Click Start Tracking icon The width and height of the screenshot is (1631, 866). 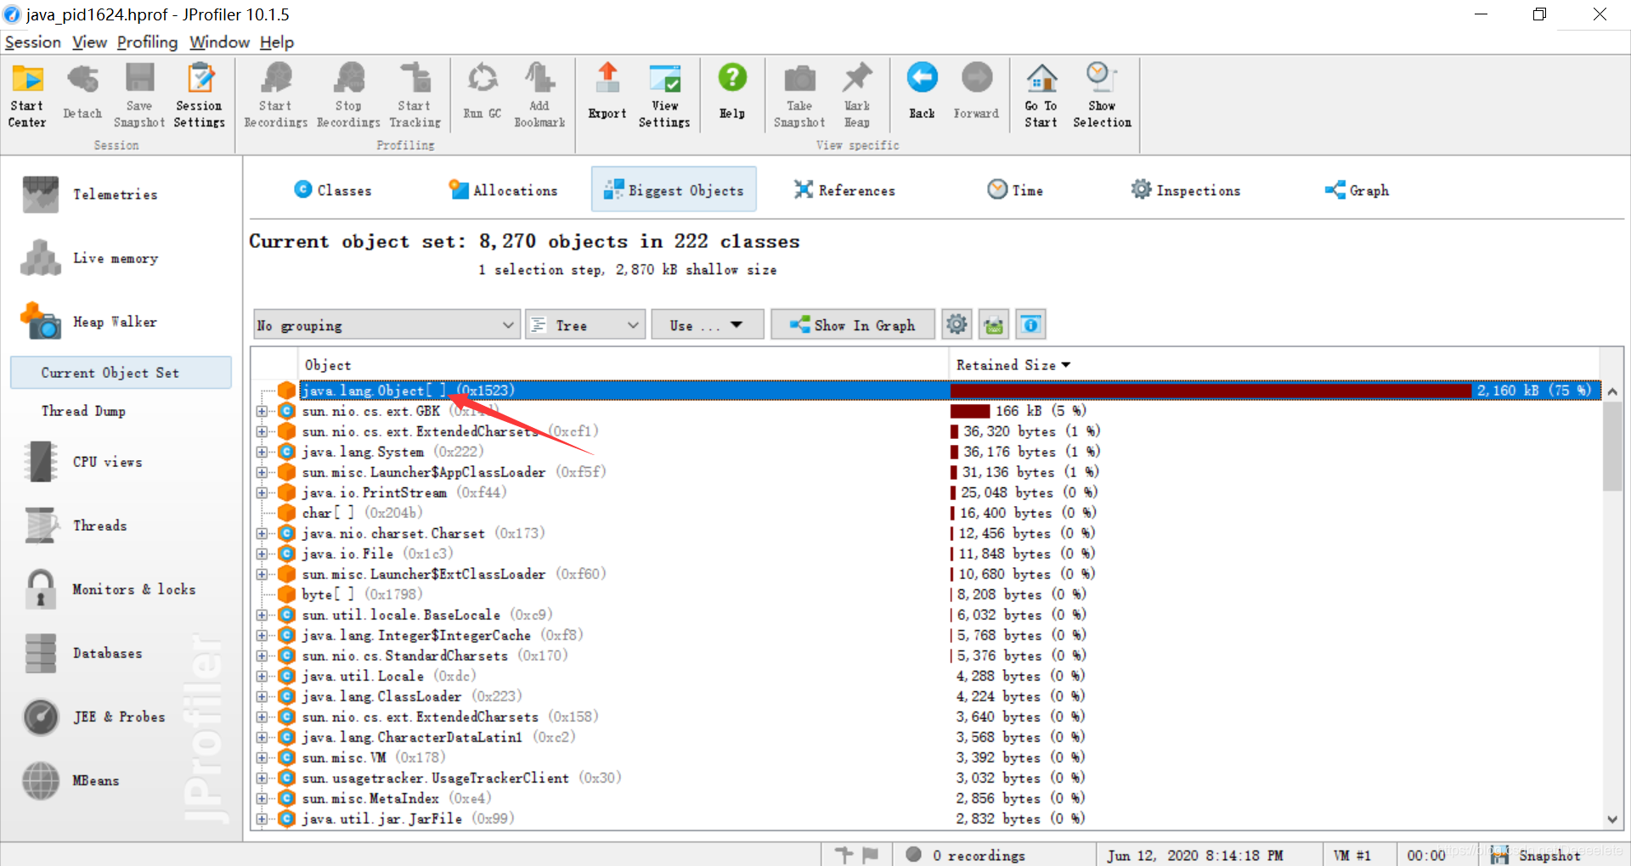(x=415, y=95)
